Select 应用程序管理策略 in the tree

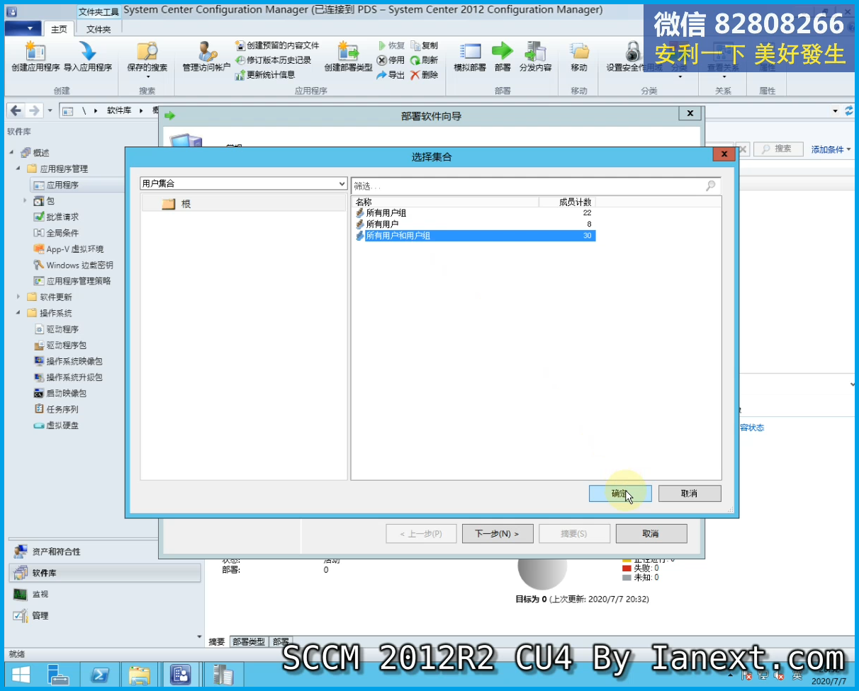click(x=72, y=281)
